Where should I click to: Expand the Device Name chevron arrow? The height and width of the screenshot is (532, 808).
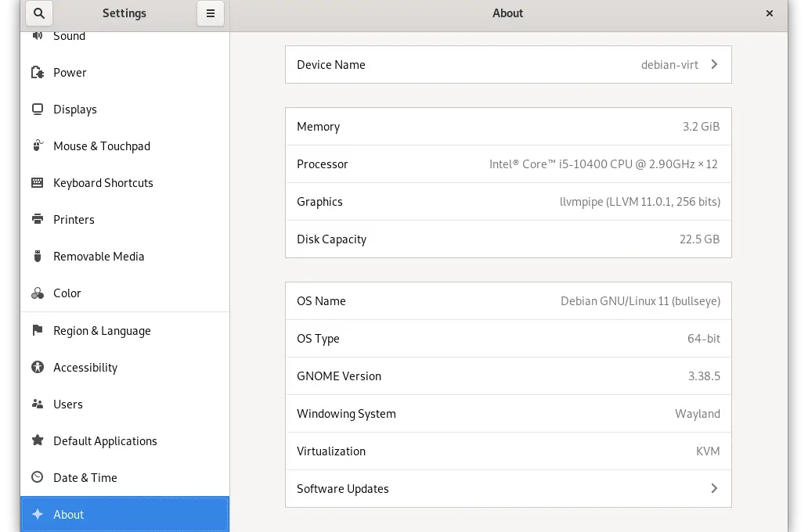714,65
